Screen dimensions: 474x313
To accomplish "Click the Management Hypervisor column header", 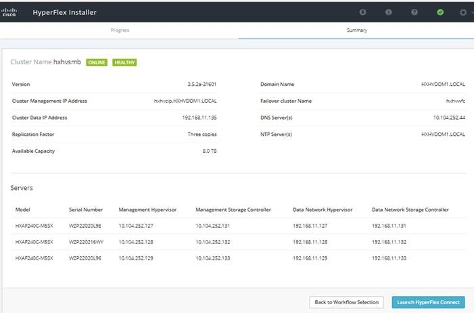I will tap(147, 210).
